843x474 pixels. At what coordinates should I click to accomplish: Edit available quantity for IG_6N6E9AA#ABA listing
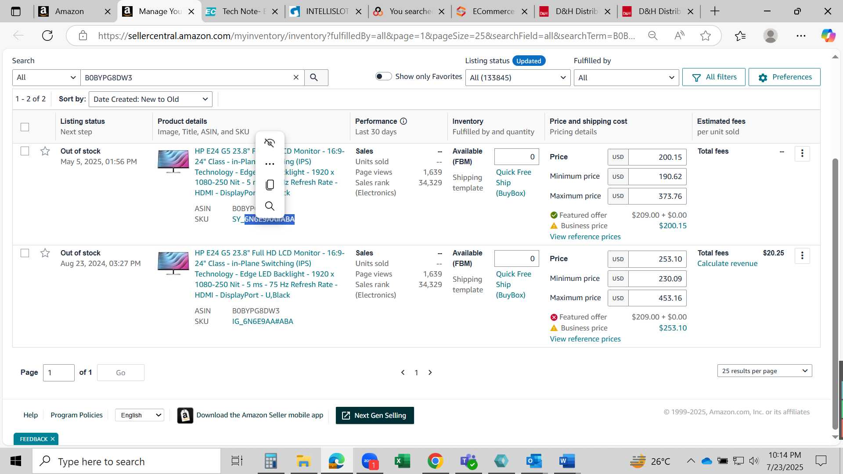(x=516, y=259)
